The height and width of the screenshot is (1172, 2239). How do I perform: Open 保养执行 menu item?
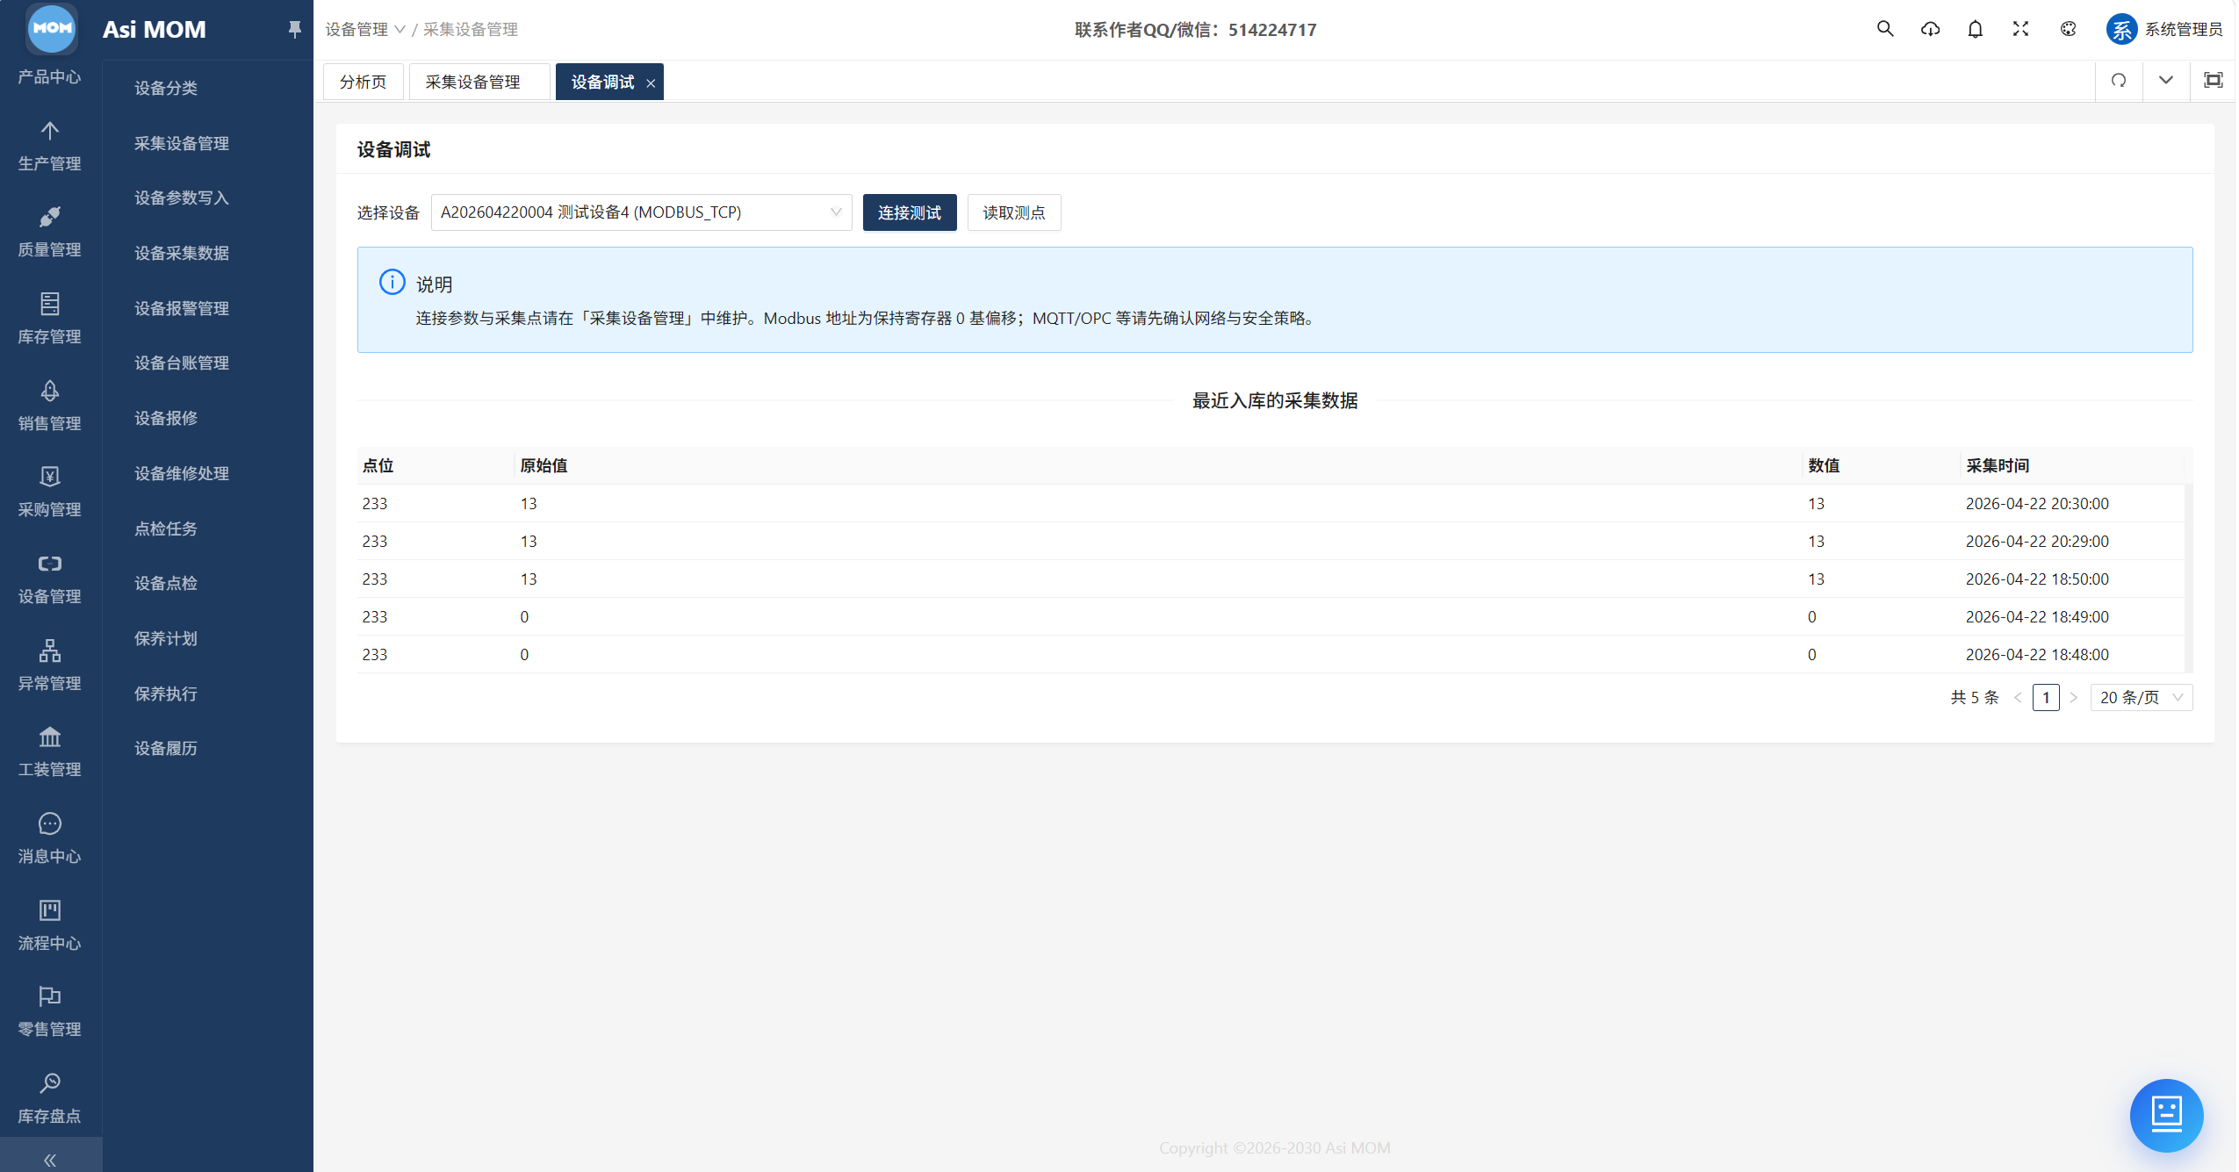coord(166,694)
